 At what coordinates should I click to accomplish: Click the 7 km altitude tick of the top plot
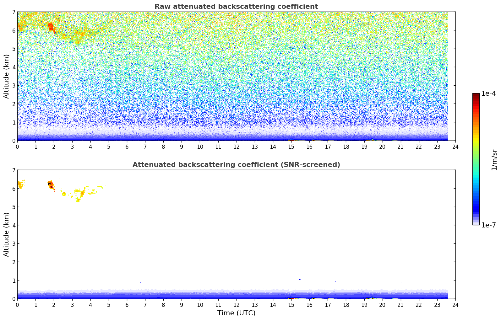tap(14, 12)
